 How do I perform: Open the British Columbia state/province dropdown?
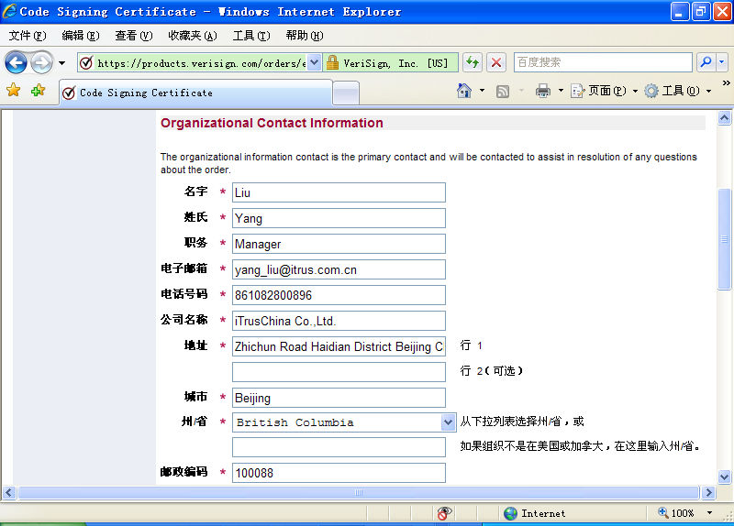click(x=448, y=422)
